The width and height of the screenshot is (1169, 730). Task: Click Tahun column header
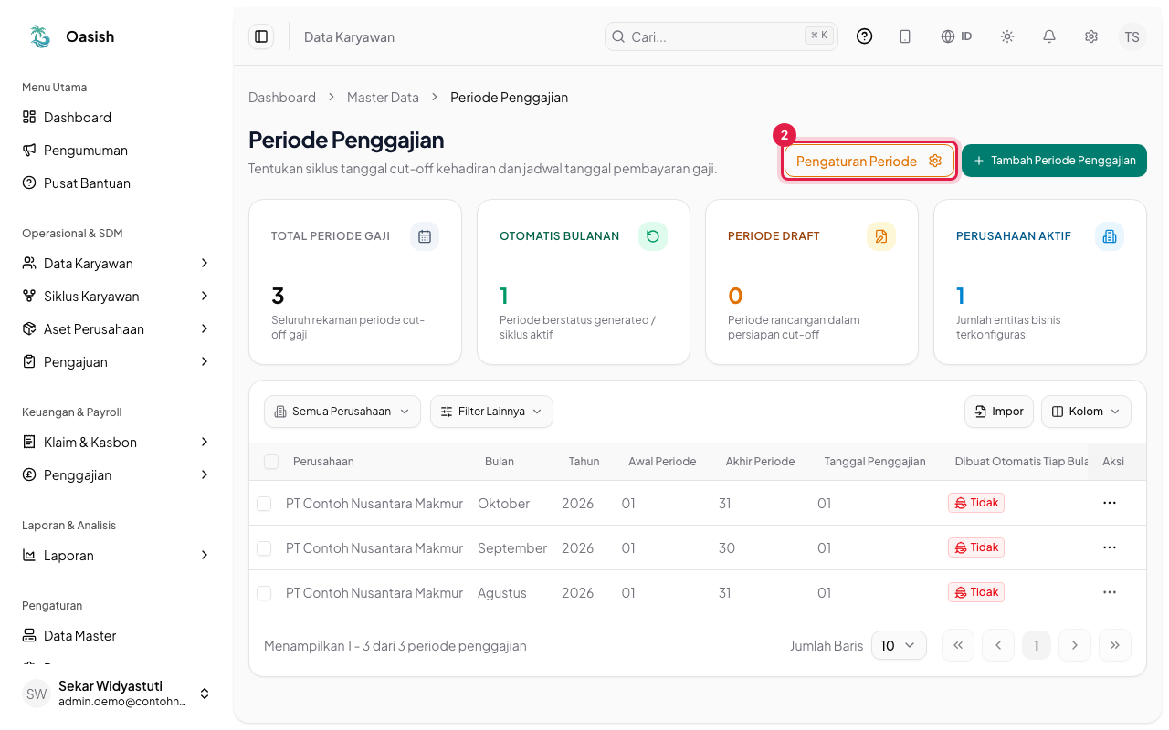(584, 462)
